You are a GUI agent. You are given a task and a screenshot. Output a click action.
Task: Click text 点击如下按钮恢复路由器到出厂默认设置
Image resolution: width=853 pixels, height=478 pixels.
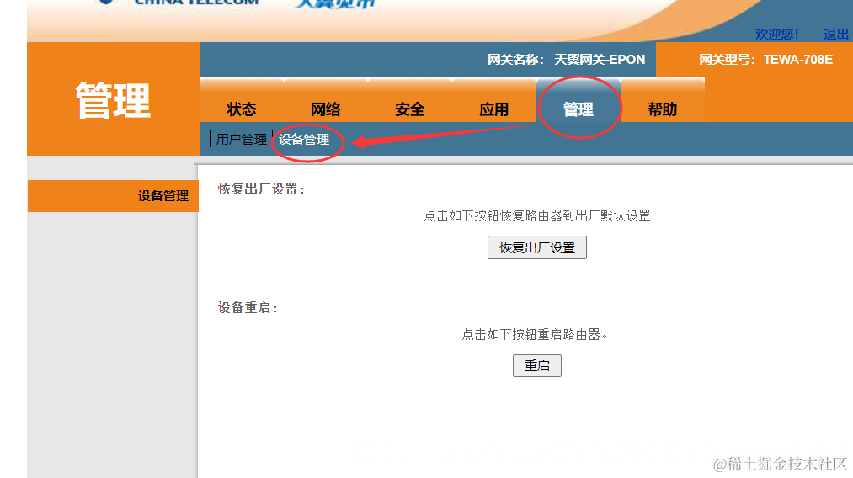point(537,216)
